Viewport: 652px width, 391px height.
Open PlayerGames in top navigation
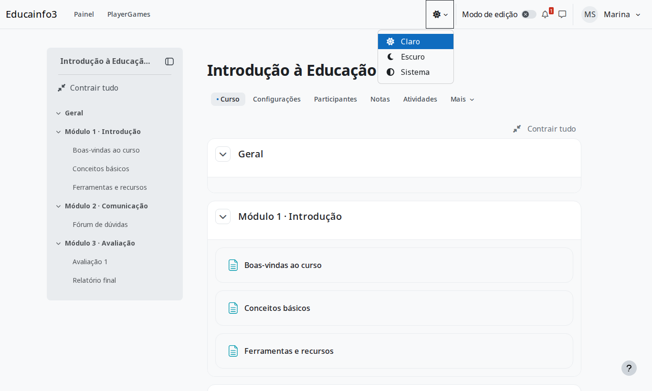pyautogui.click(x=129, y=14)
